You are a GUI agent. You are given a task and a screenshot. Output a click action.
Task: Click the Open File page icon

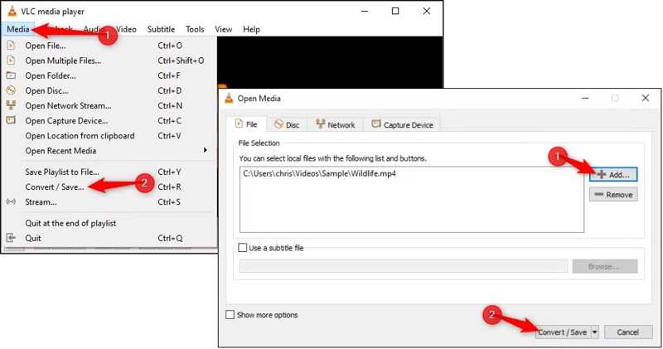click(11, 46)
